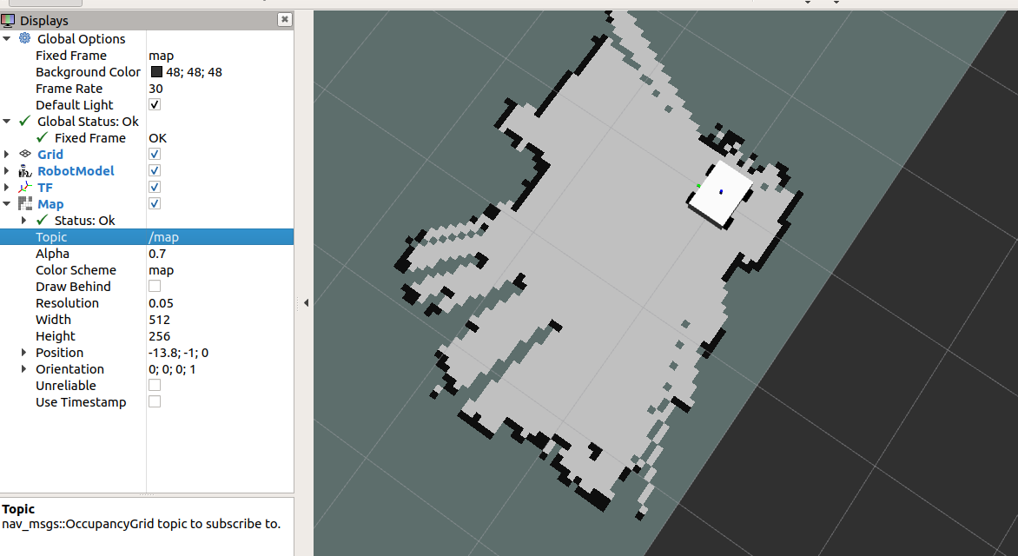This screenshot has height=556, width=1018.
Task: Check the Use Timestamp option
Action: pos(155,402)
